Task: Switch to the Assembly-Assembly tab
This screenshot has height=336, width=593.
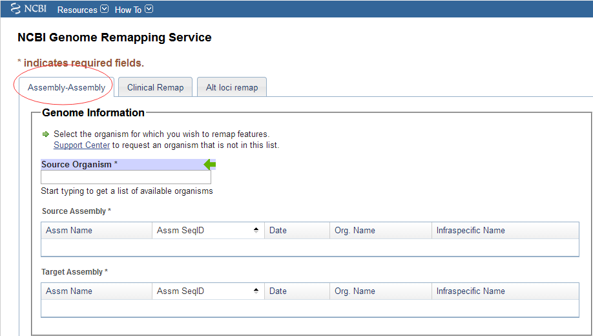Action: pyautogui.click(x=67, y=88)
